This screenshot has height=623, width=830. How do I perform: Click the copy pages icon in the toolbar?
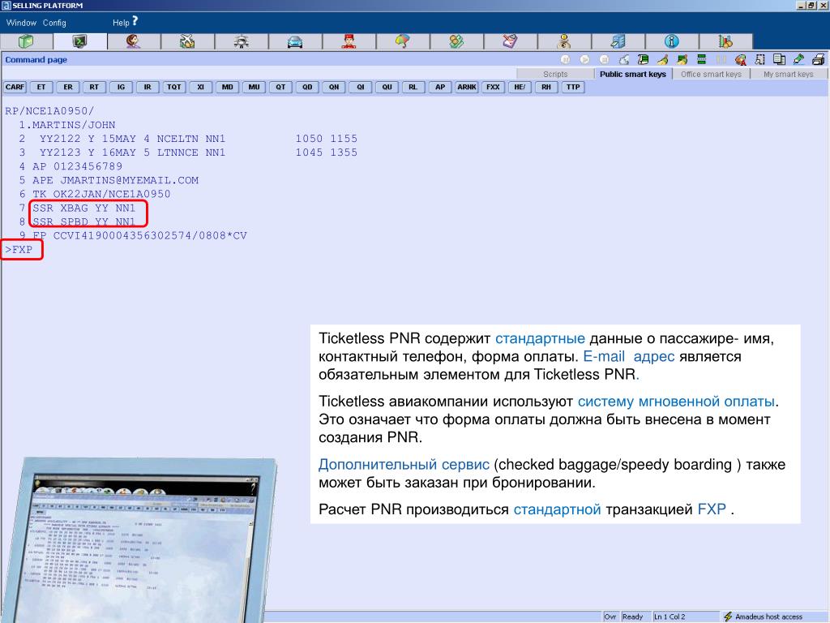point(780,59)
